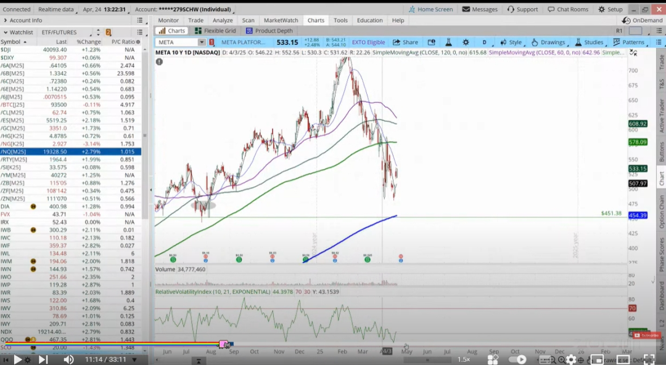This screenshot has height=365, width=666.
Task: Open the Flexible Grid subtab
Action: (x=215, y=31)
